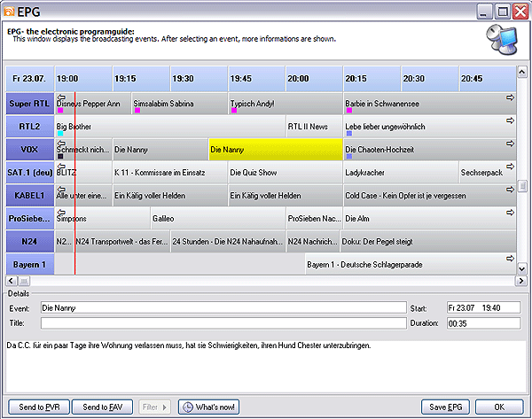
Task: Click left arrow in RTL2 row
Action: 61,120
